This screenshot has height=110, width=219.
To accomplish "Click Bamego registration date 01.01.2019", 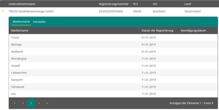I will pos(149,45).
